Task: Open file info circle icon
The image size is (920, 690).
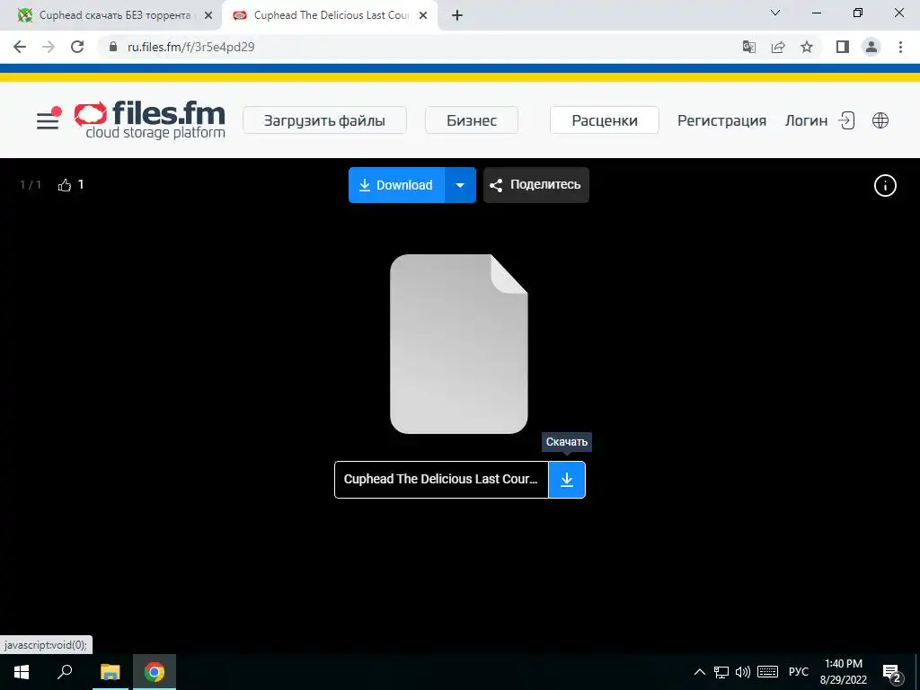Action: pos(885,185)
